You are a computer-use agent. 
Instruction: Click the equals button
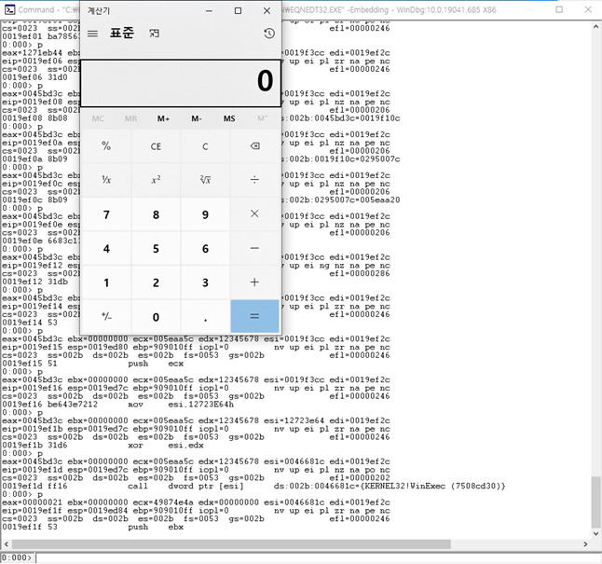tap(254, 316)
